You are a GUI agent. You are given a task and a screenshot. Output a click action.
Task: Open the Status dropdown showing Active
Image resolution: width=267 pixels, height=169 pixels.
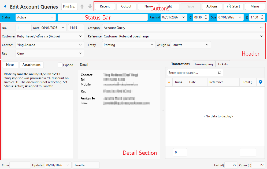click(x=36, y=17)
